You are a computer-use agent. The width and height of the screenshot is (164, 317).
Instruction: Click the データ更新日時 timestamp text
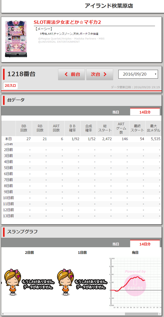135,87
